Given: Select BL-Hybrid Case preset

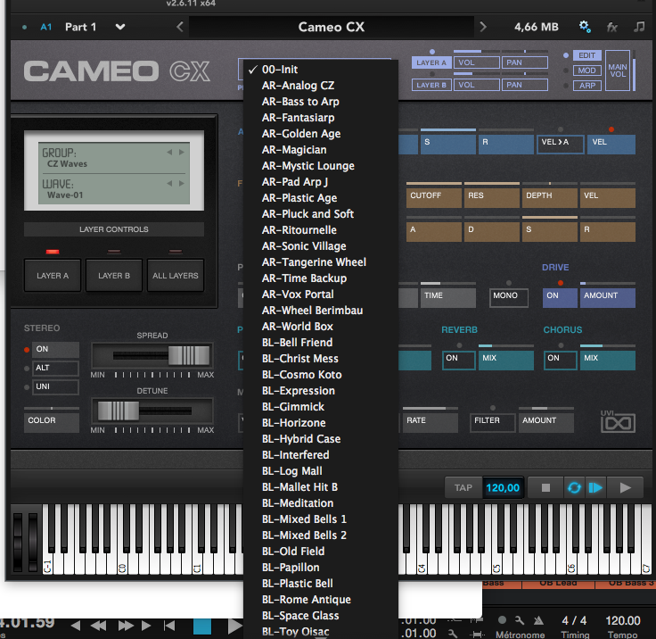Looking at the screenshot, I should pyautogui.click(x=321, y=439).
